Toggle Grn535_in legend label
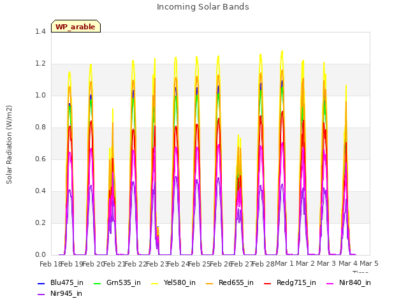 [124, 282]
